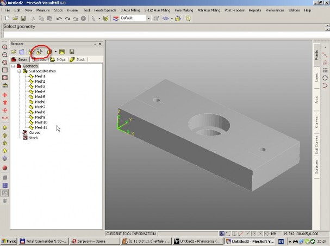Click the help question-mark icon in toolbar
The height and width of the screenshot is (246, 330).
[188, 19]
